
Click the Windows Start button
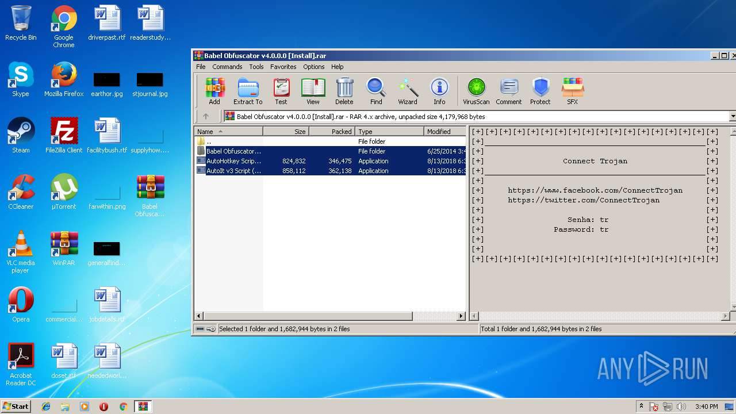[x=16, y=407]
